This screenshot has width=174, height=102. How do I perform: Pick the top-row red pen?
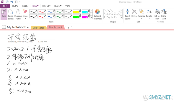(x=42, y=12)
